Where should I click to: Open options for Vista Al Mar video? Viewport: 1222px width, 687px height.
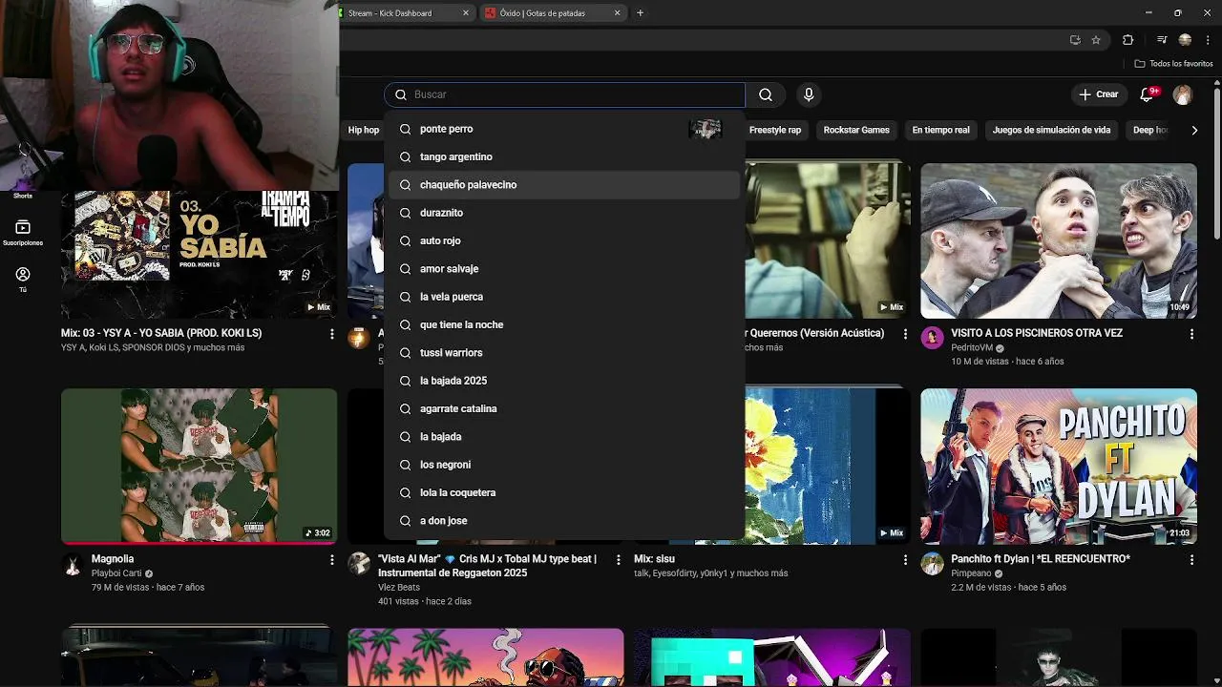[x=618, y=560]
